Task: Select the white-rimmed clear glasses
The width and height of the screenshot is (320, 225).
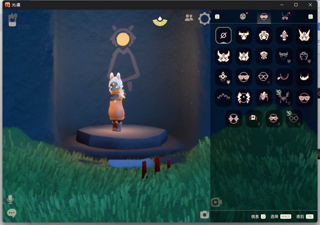Action: click(264, 77)
